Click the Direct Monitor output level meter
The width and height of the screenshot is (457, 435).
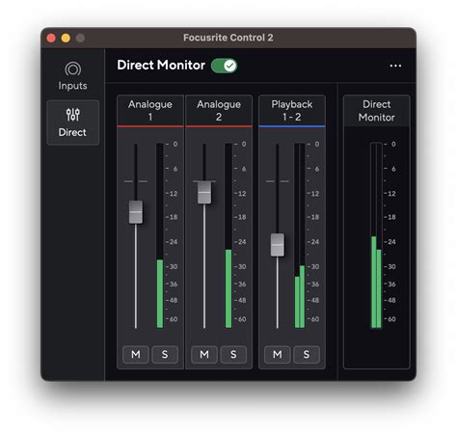tap(376, 235)
